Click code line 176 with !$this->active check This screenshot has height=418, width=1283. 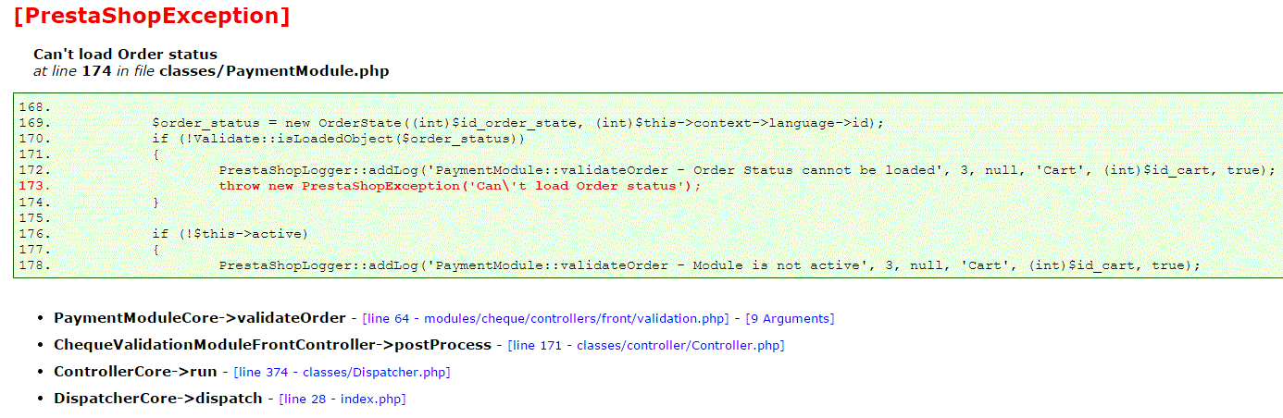click(230, 233)
